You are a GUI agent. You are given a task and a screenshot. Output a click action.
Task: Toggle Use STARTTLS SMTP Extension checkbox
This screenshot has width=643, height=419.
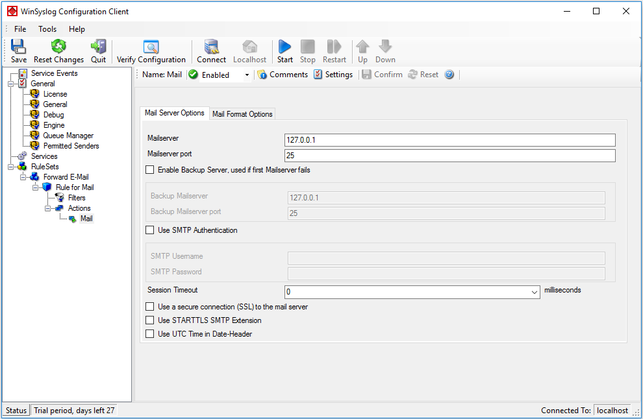tap(150, 320)
